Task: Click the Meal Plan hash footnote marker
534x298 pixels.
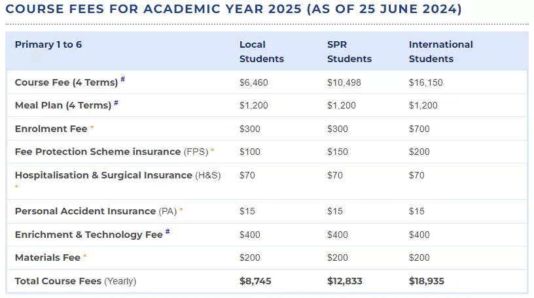Action: pos(116,103)
